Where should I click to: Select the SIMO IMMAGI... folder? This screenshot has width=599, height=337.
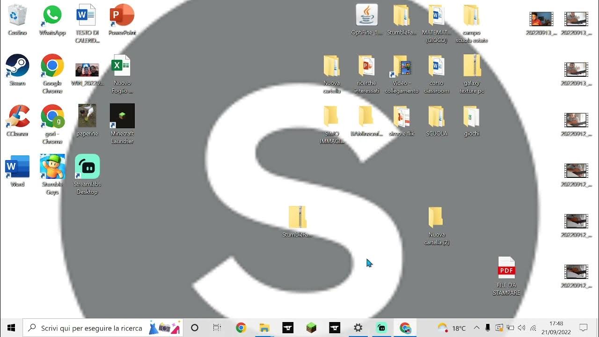coord(332,125)
